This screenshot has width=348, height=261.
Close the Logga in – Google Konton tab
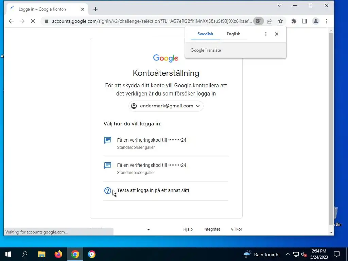(x=83, y=9)
